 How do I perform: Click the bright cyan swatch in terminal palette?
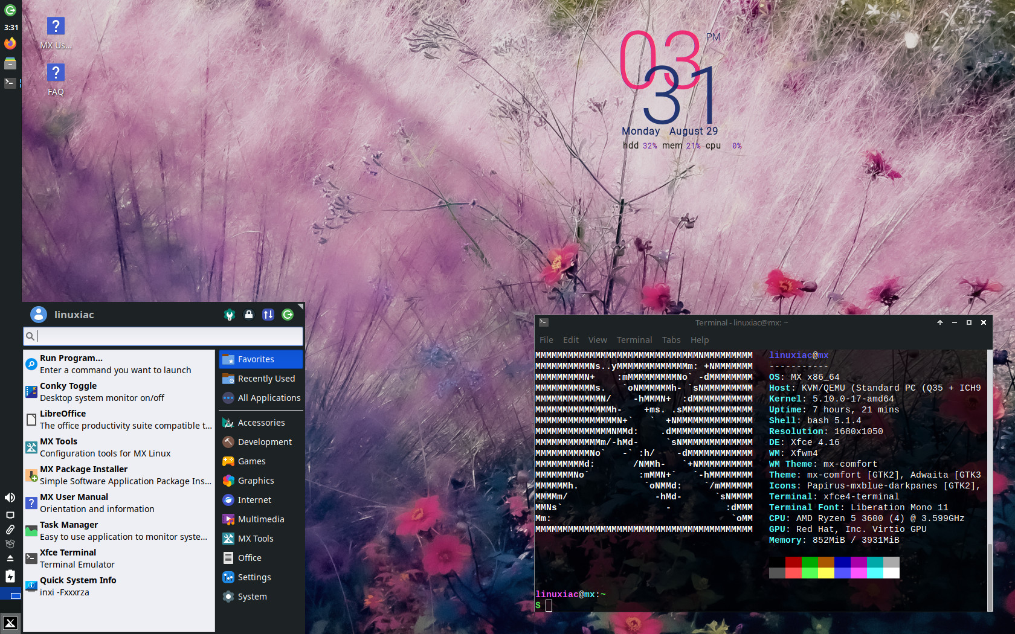click(875, 573)
